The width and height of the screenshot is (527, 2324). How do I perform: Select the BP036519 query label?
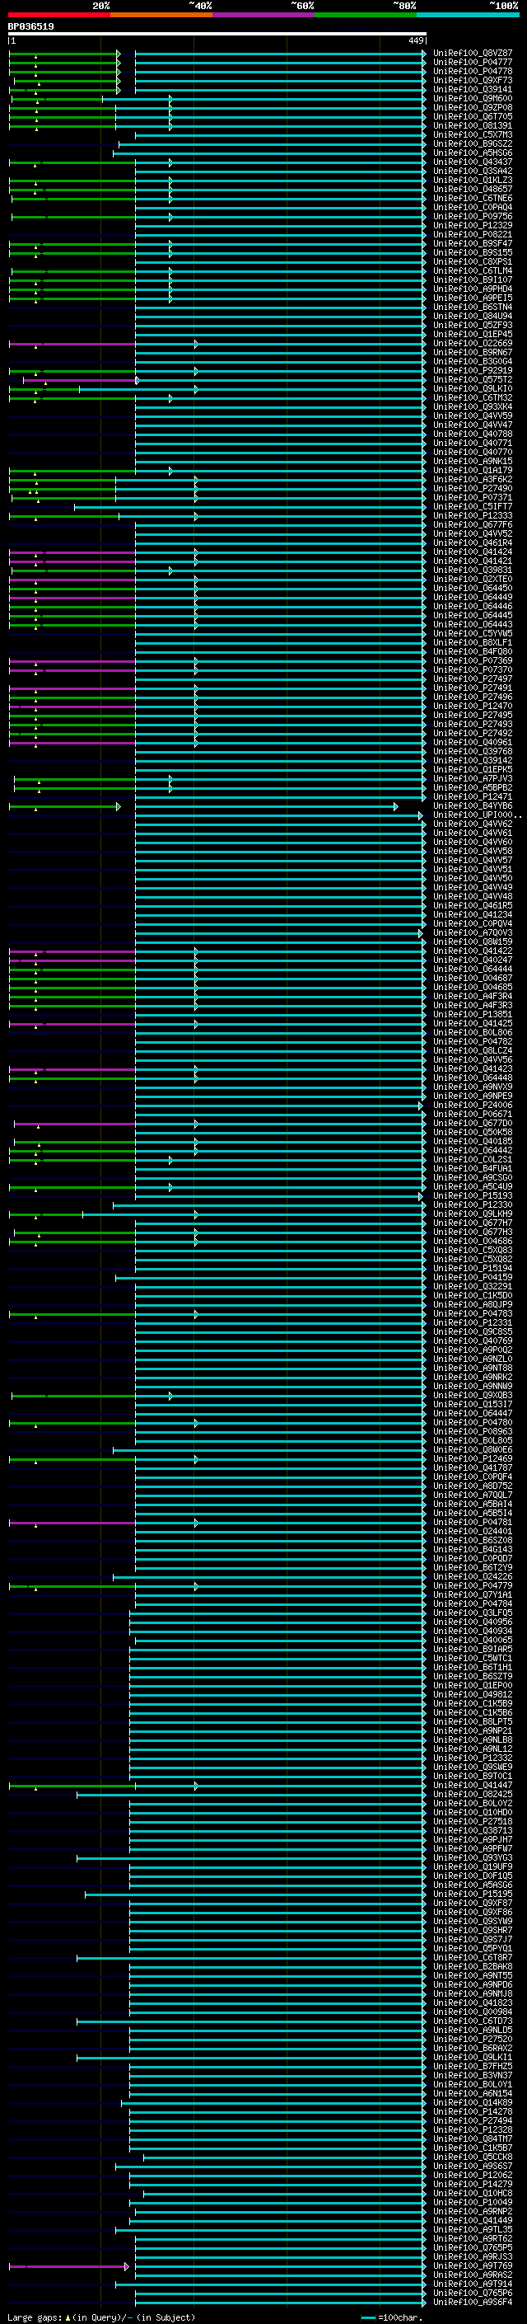pyautogui.click(x=30, y=26)
